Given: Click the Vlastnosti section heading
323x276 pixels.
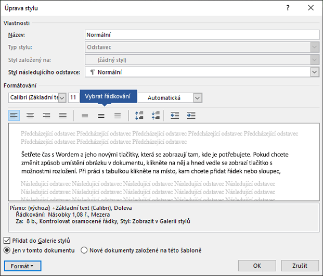Looking at the screenshot, I should tap(17, 23).
